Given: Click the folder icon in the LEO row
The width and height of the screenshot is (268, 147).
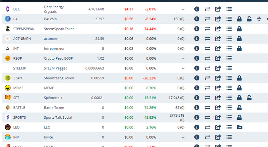Looking at the screenshot, I should point(240,127).
